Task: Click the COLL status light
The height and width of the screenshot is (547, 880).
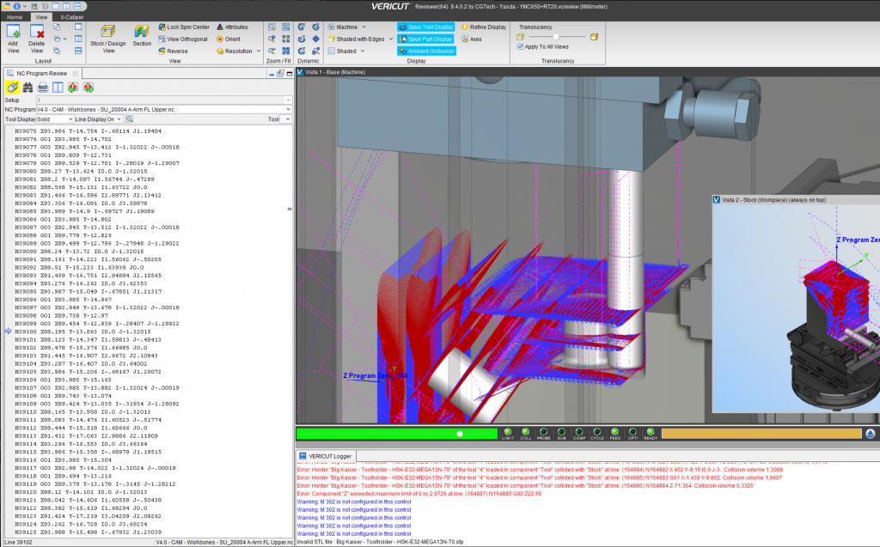Action: 525,433
